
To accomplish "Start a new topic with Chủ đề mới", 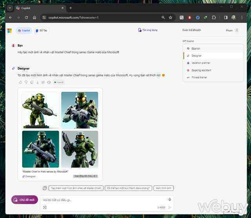I will 24,200.
